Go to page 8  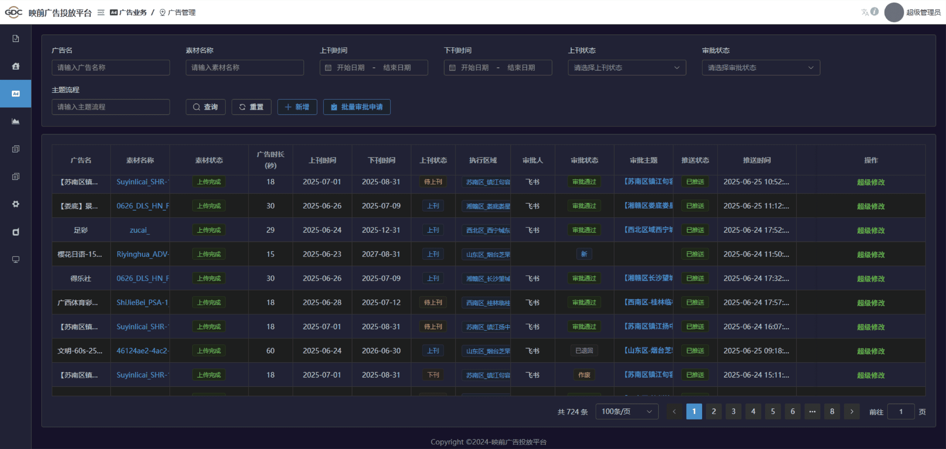[x=832, y=411]
